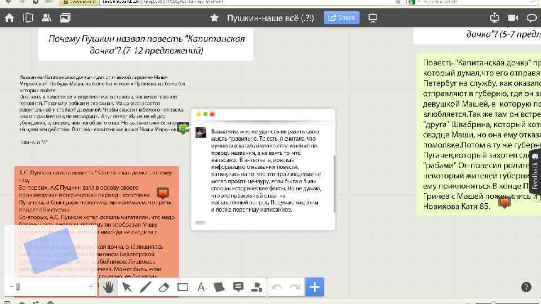
Task: Click the green note about Повесть Капитанская дочка
Action: (x=480, y=135)
